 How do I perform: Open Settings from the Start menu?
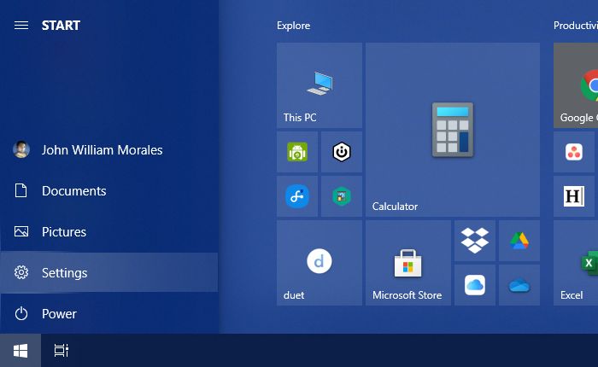[109, 272]
